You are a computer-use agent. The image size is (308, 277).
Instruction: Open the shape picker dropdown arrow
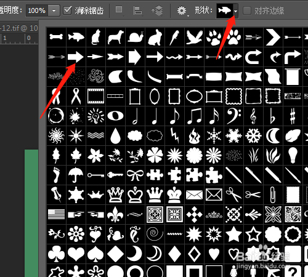coord(235,11)
